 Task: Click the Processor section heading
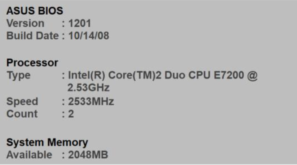[x=32, y=62]
